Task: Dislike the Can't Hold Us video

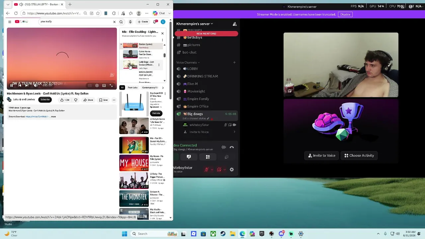Action: coord(76,100)
